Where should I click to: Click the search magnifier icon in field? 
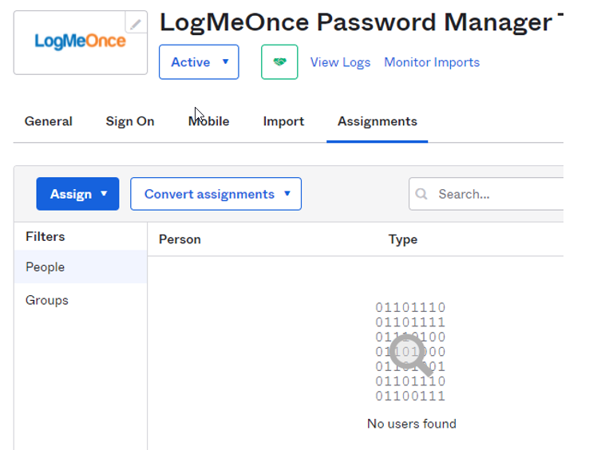coord(421,194)
